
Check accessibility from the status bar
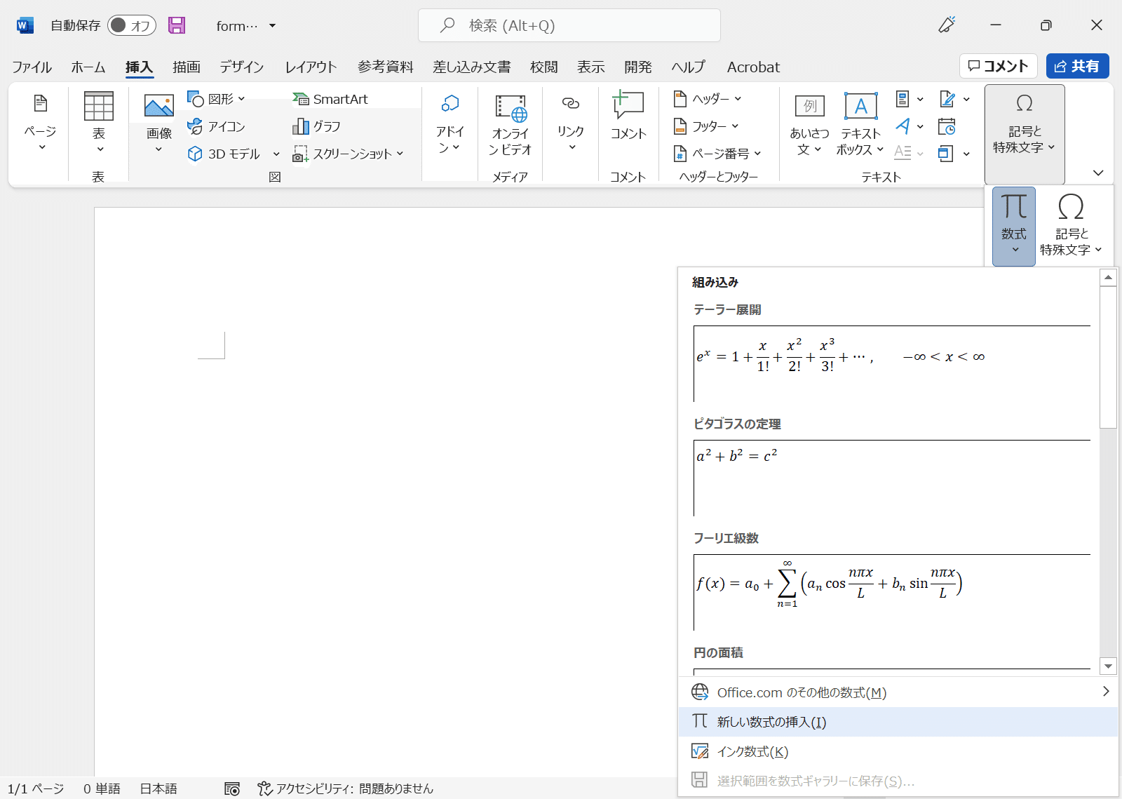click(x=344, y=788)
